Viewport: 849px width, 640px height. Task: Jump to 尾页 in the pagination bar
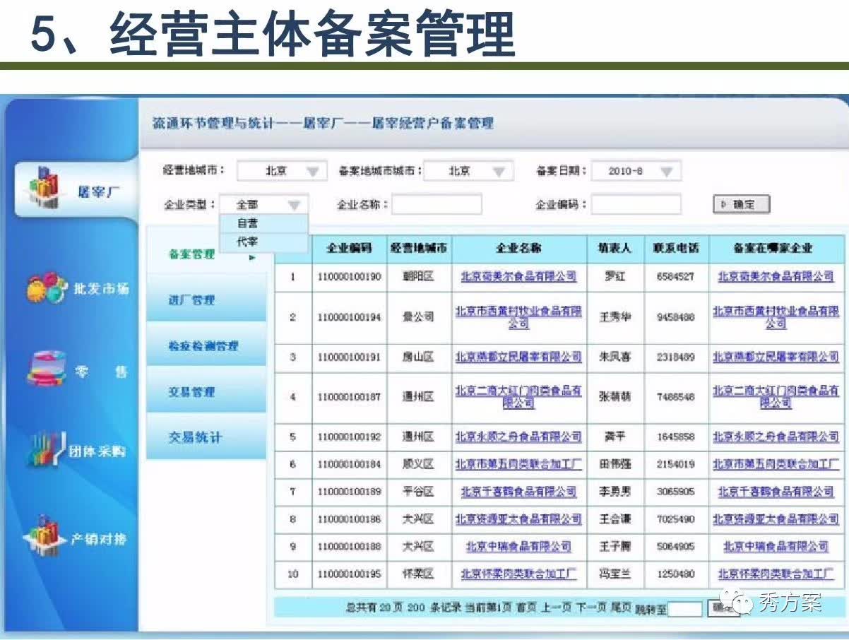coord(621,608)
